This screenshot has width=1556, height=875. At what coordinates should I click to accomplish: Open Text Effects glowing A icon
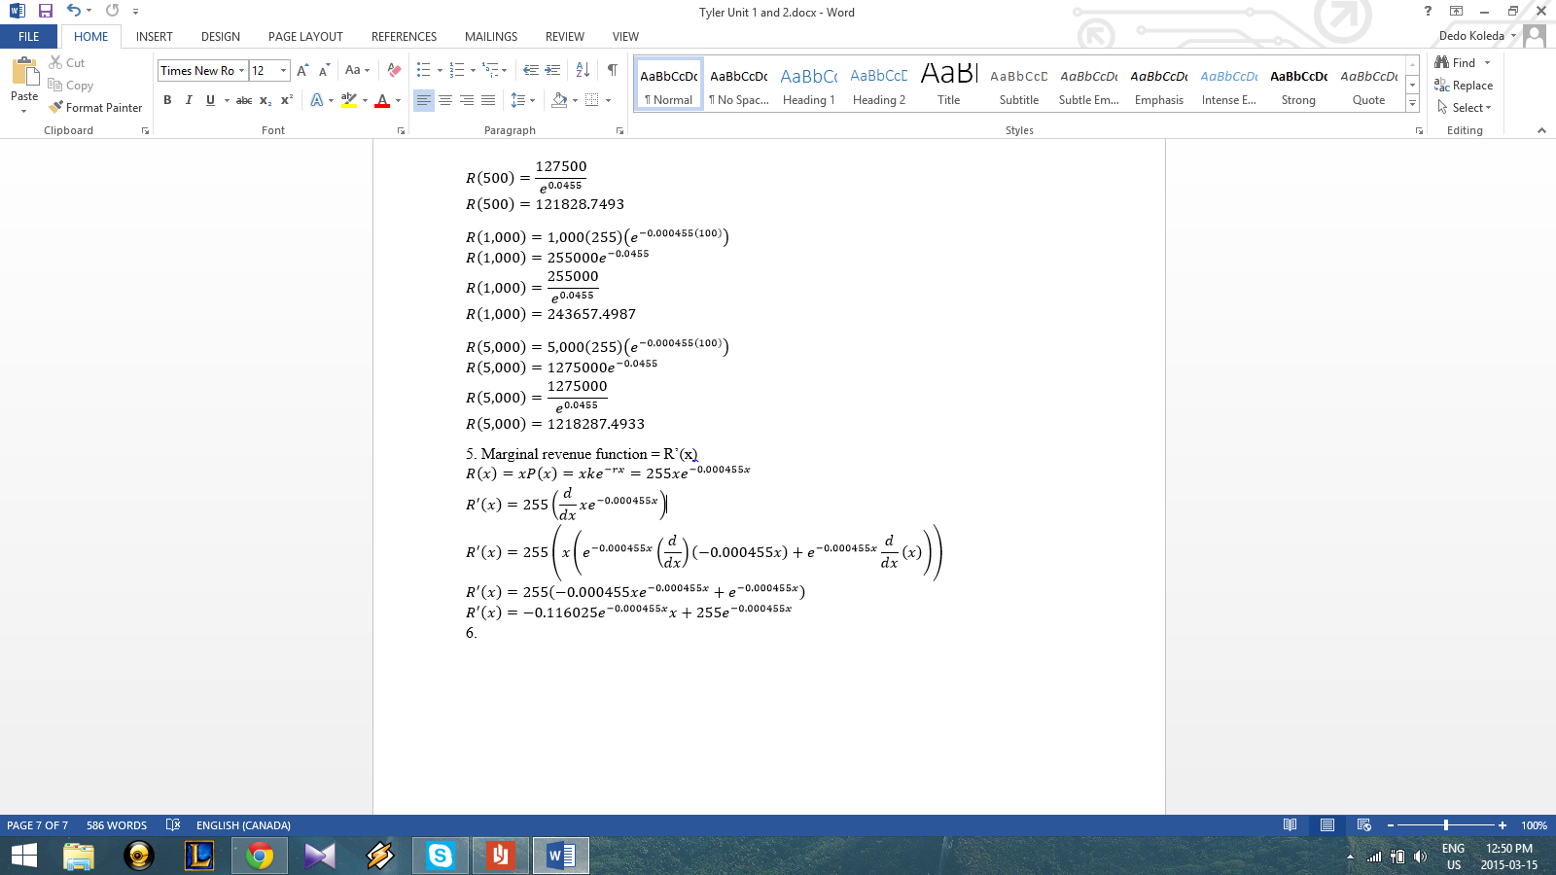tap(317, 100)
